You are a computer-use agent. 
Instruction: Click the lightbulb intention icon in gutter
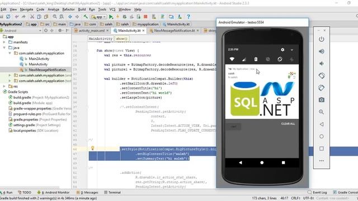click(93, 148)
